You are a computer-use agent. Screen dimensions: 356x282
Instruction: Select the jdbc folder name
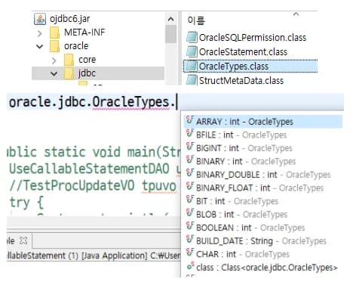point(87,73)
